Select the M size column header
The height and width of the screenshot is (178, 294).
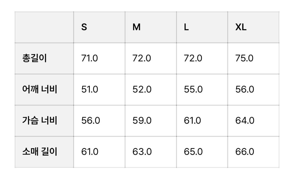(x=136, y=27)
